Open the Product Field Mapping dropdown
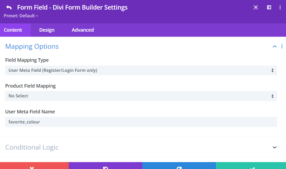Screen dimensions: 286x169 (141, 96)
